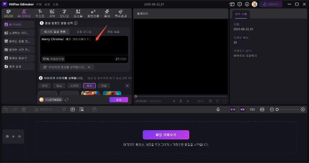Viewport: 309px width, 163px height.
Task: Step back one frame in player
Action: tap(174, 101)
